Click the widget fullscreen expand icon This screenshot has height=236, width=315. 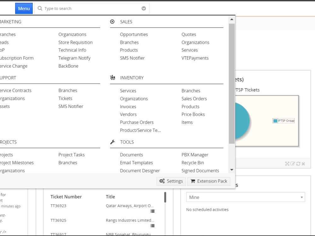click(x=287, y=164)
